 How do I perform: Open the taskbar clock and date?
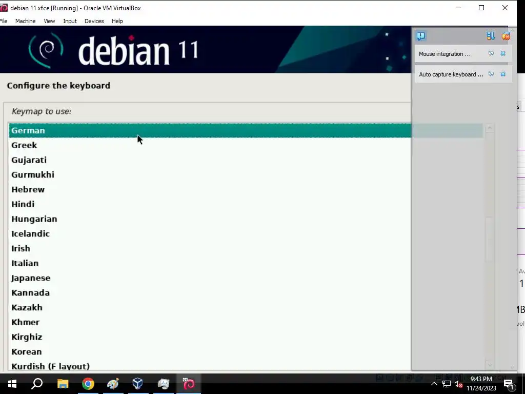[x=481, y=384]
